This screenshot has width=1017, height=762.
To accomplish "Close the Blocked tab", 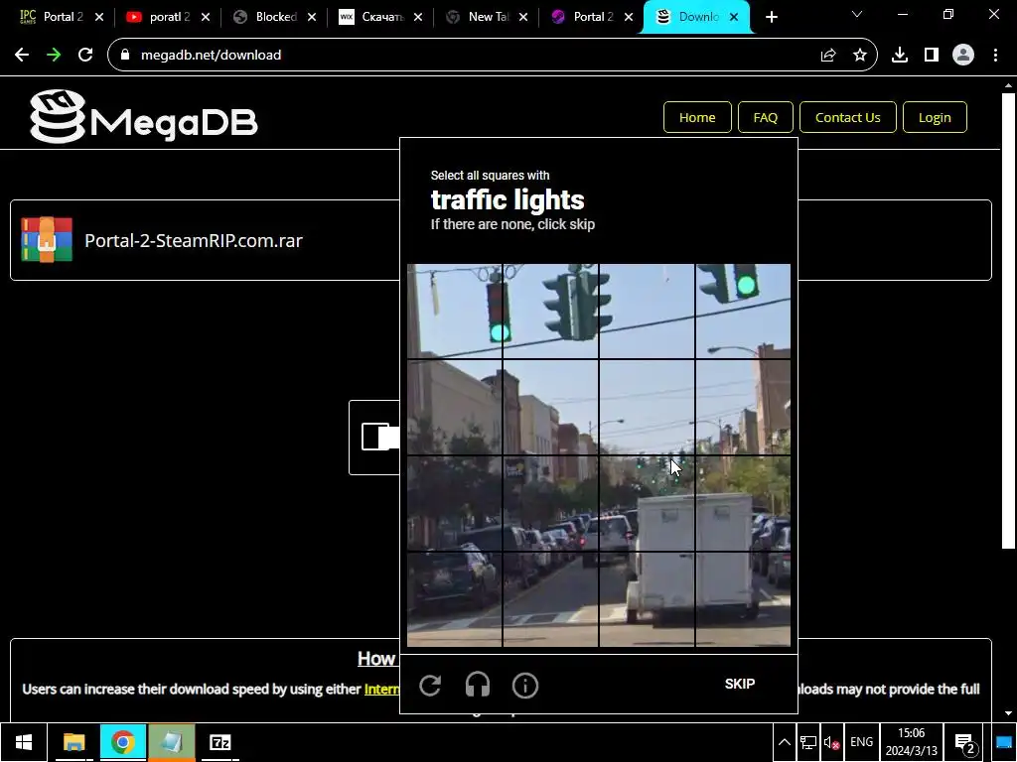I will click(x=312, y=17).
